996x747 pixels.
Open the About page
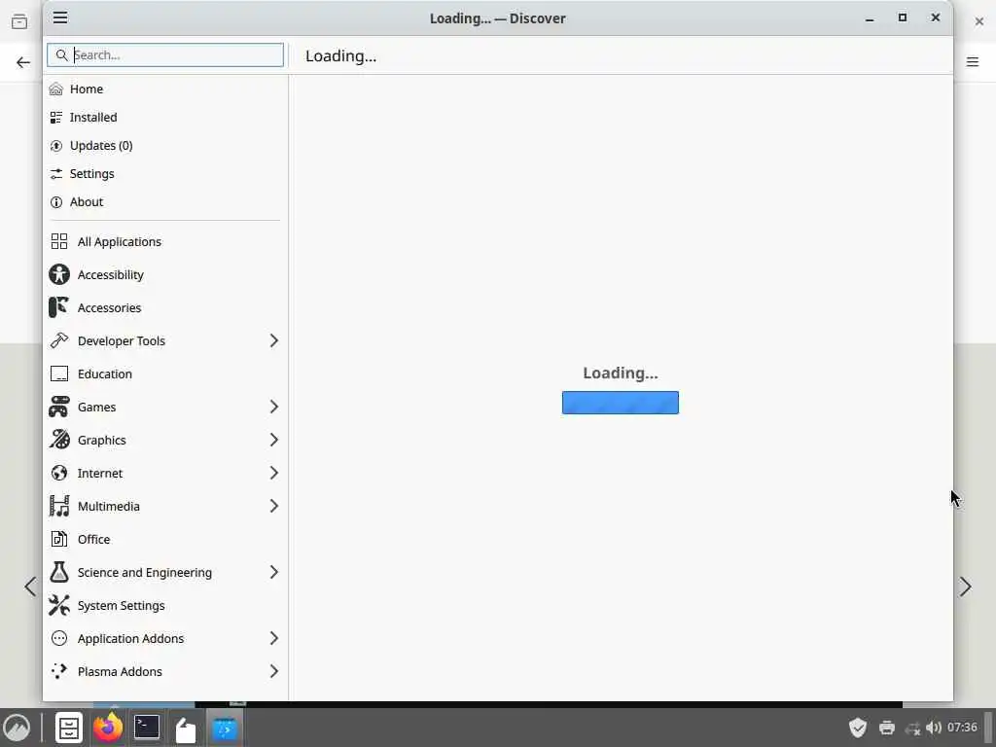[165, 202]
